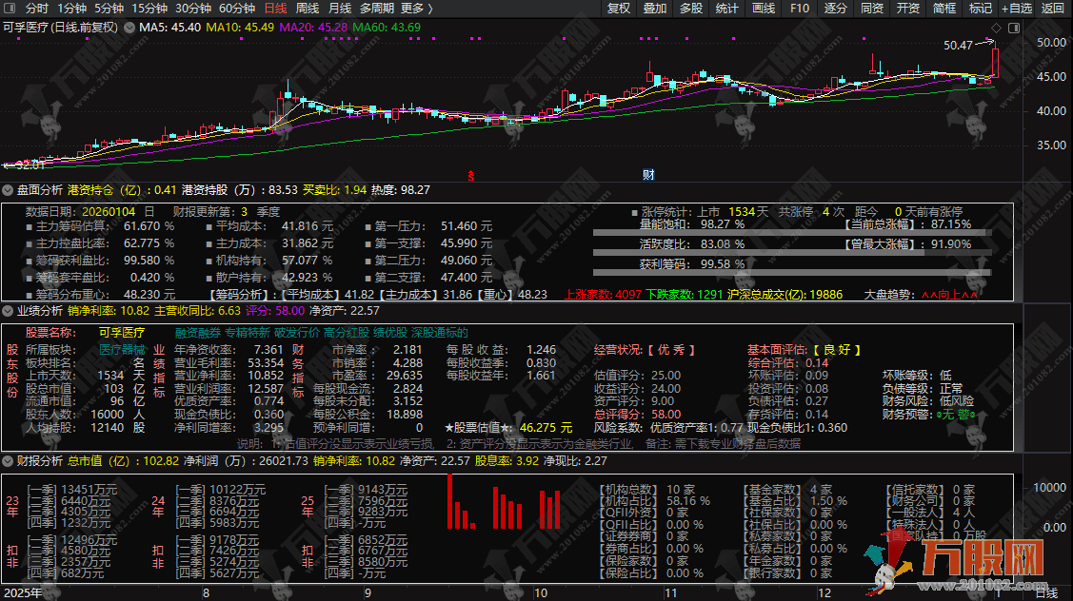
Task: Open the 画线 drawing tool
Action: (x=763, y=9)
